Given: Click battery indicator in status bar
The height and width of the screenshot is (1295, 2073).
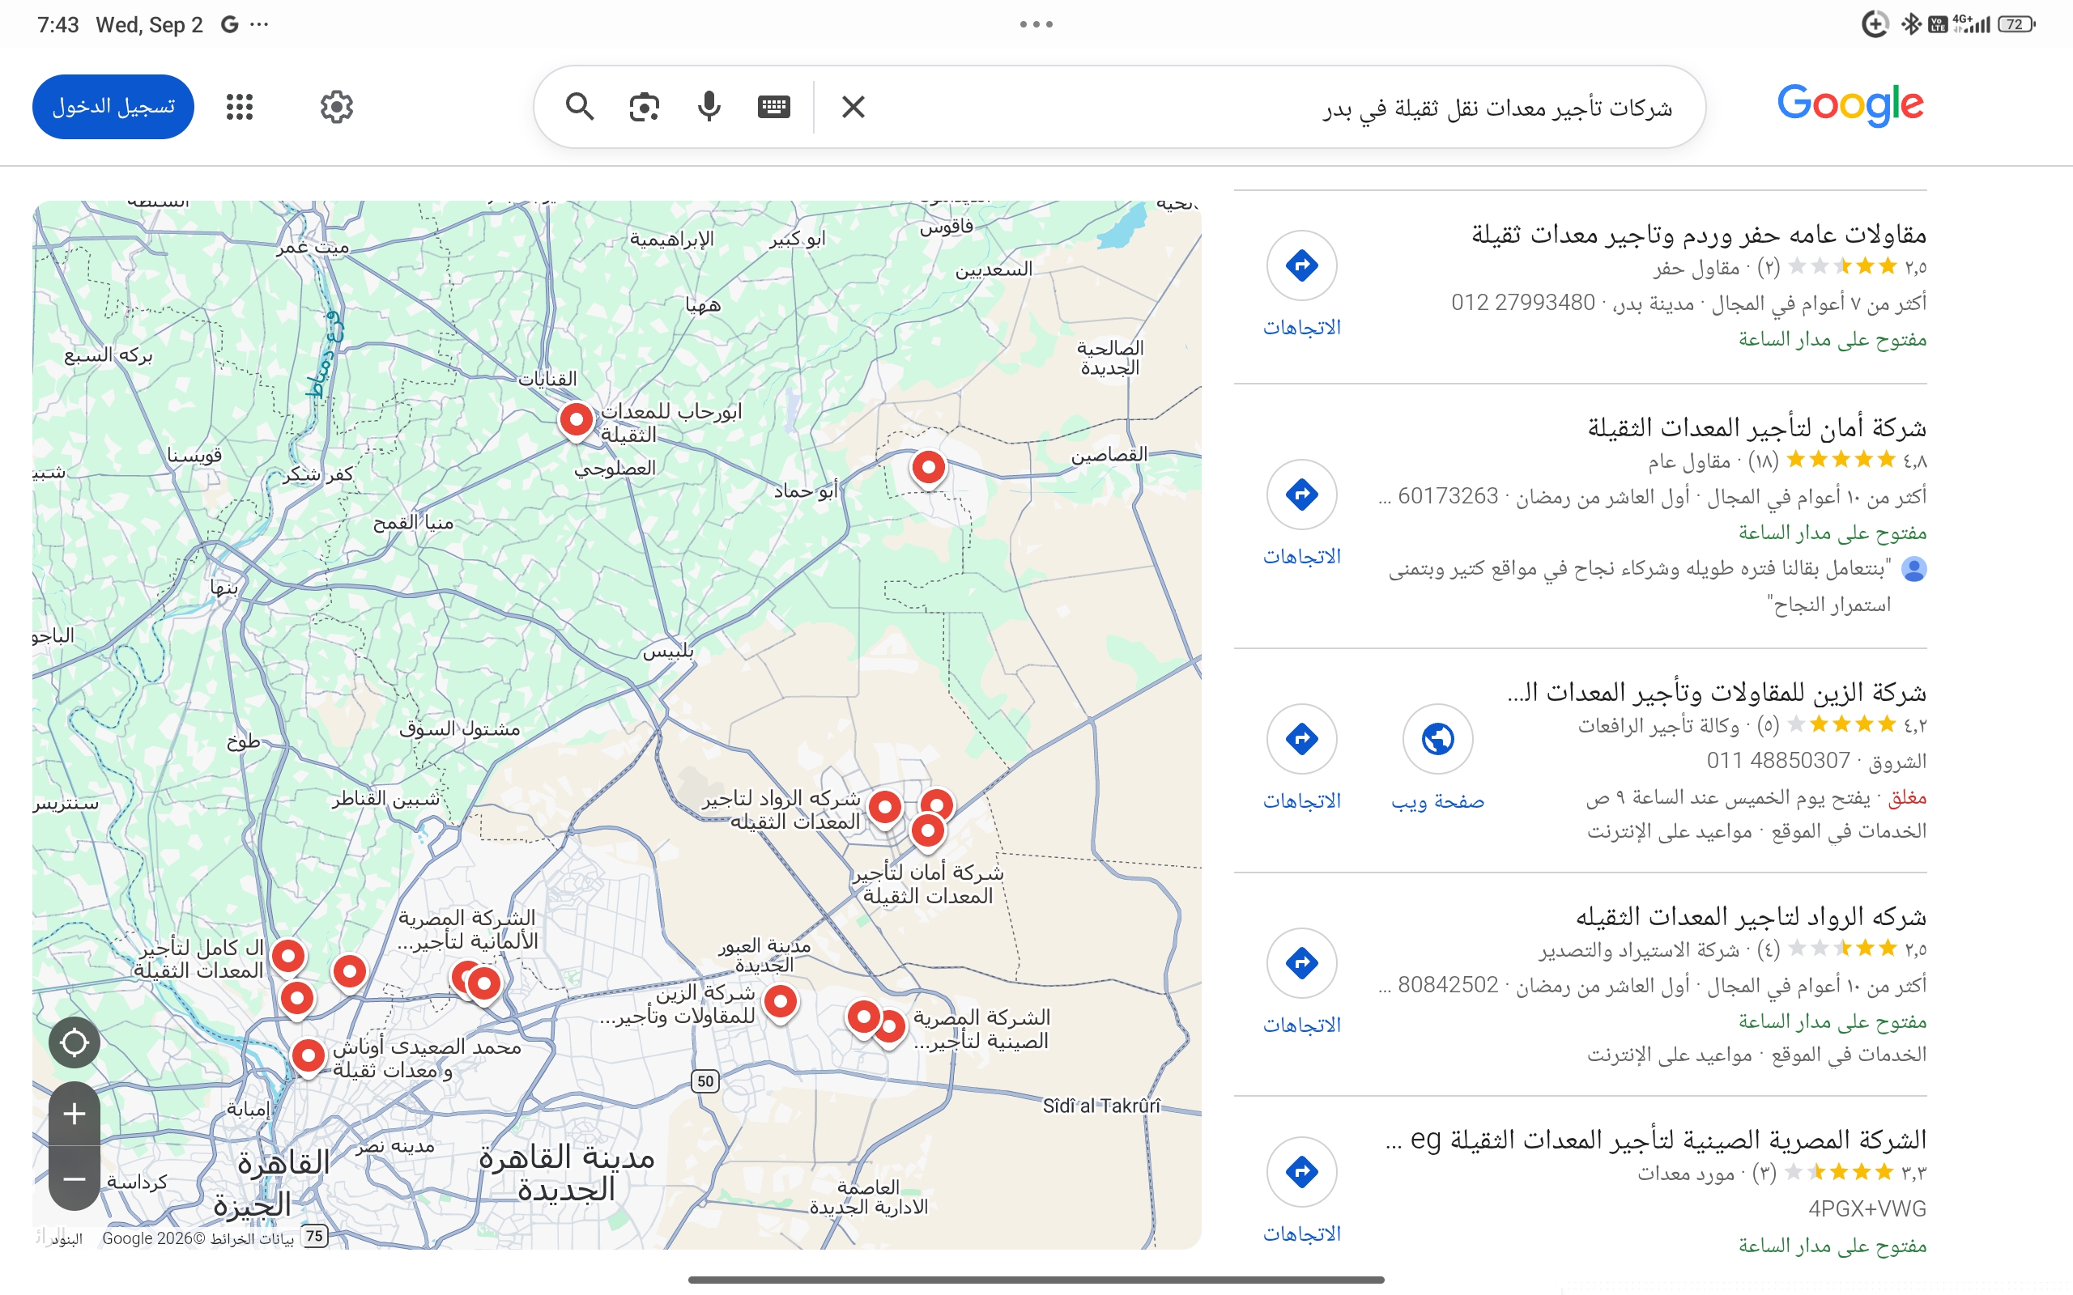Looking at the screenshot, I should pos(2016,24).
